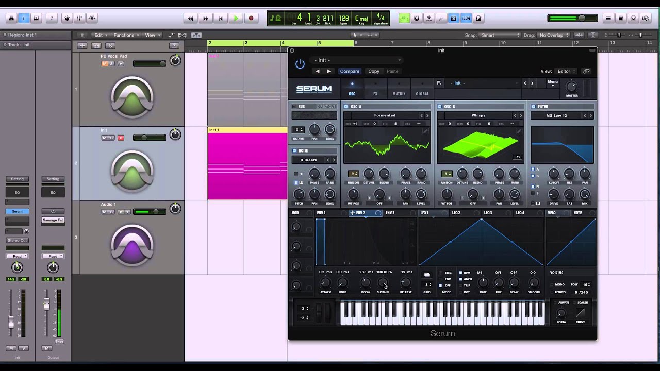Click the Serum slot on channel strip

18,211
